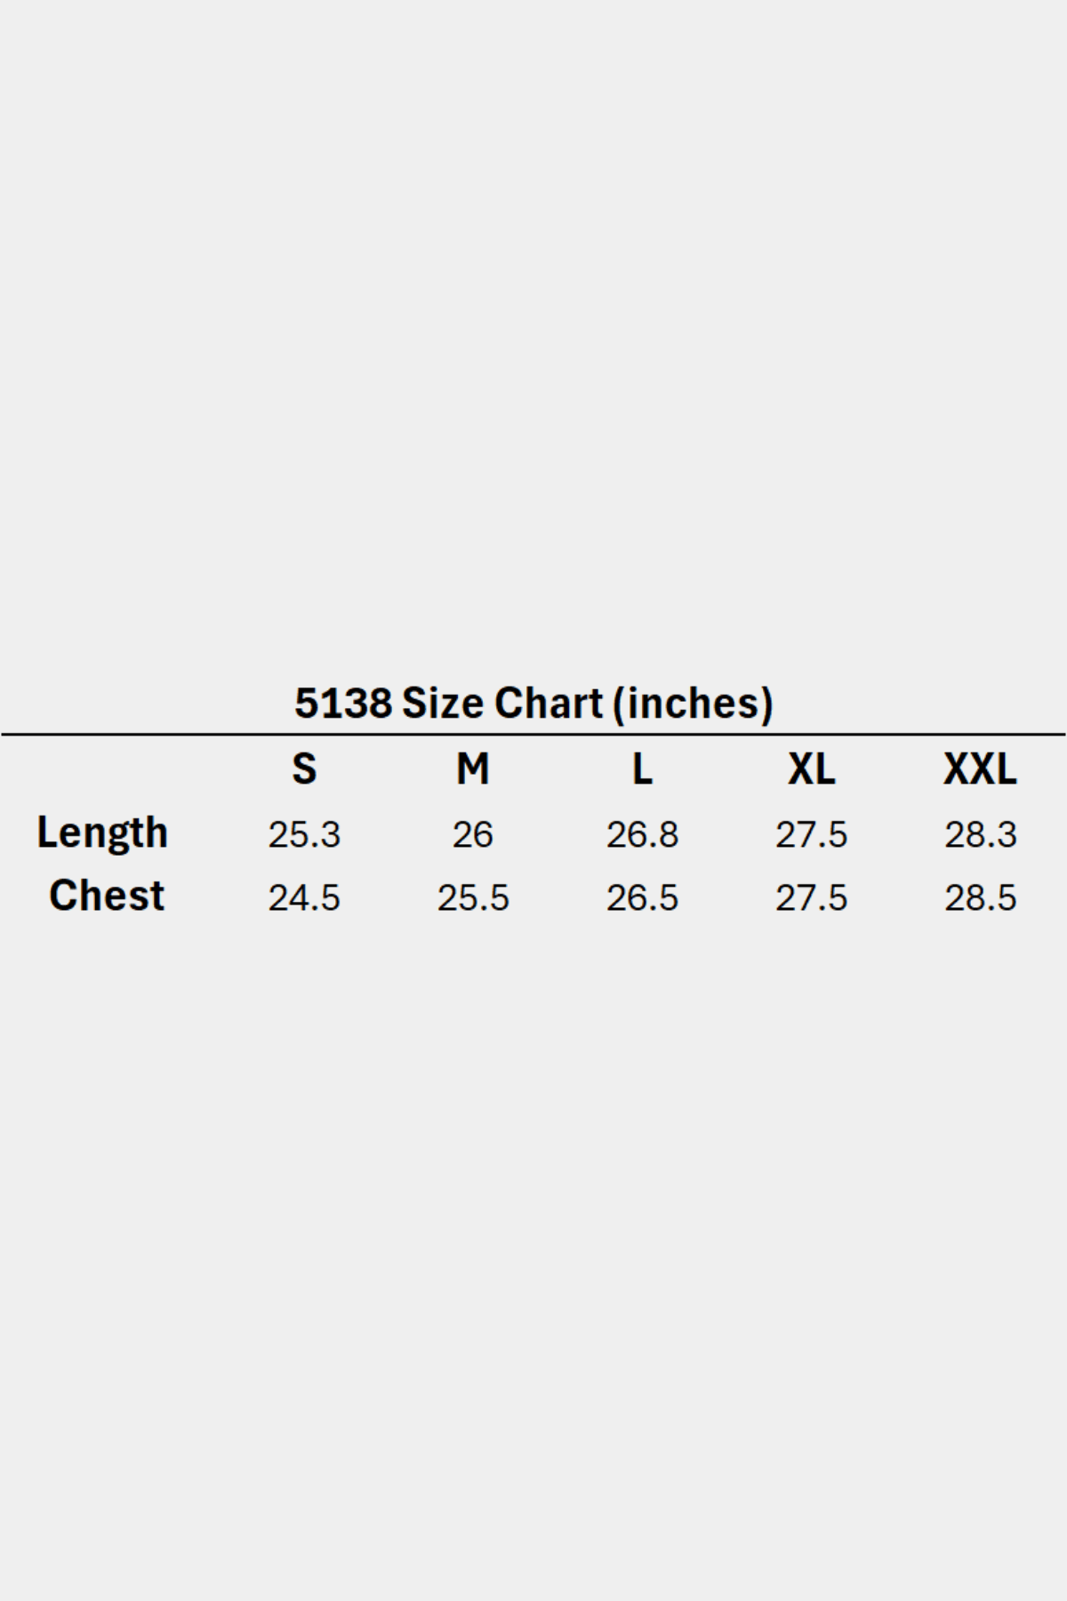Click the 26 length value for M
This screenshot has height=1601, width=1067.
pos(473,835)
